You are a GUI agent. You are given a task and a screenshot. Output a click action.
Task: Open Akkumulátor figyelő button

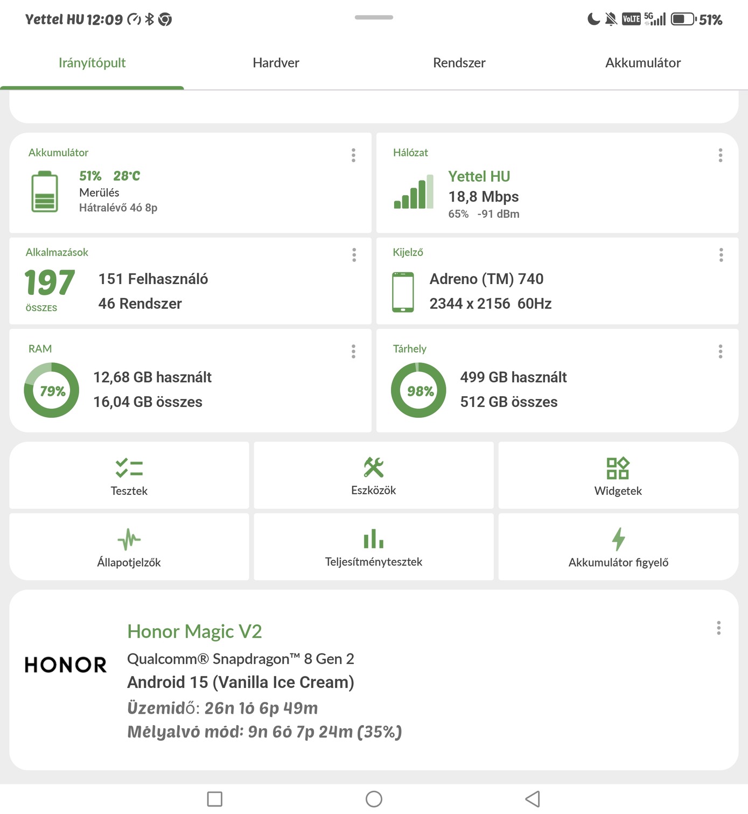coord(618,547)
